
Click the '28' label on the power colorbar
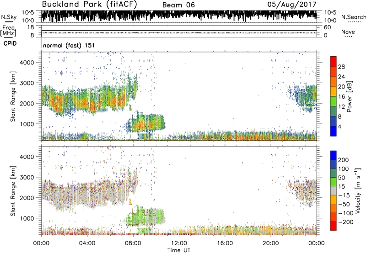pos(341,67)
